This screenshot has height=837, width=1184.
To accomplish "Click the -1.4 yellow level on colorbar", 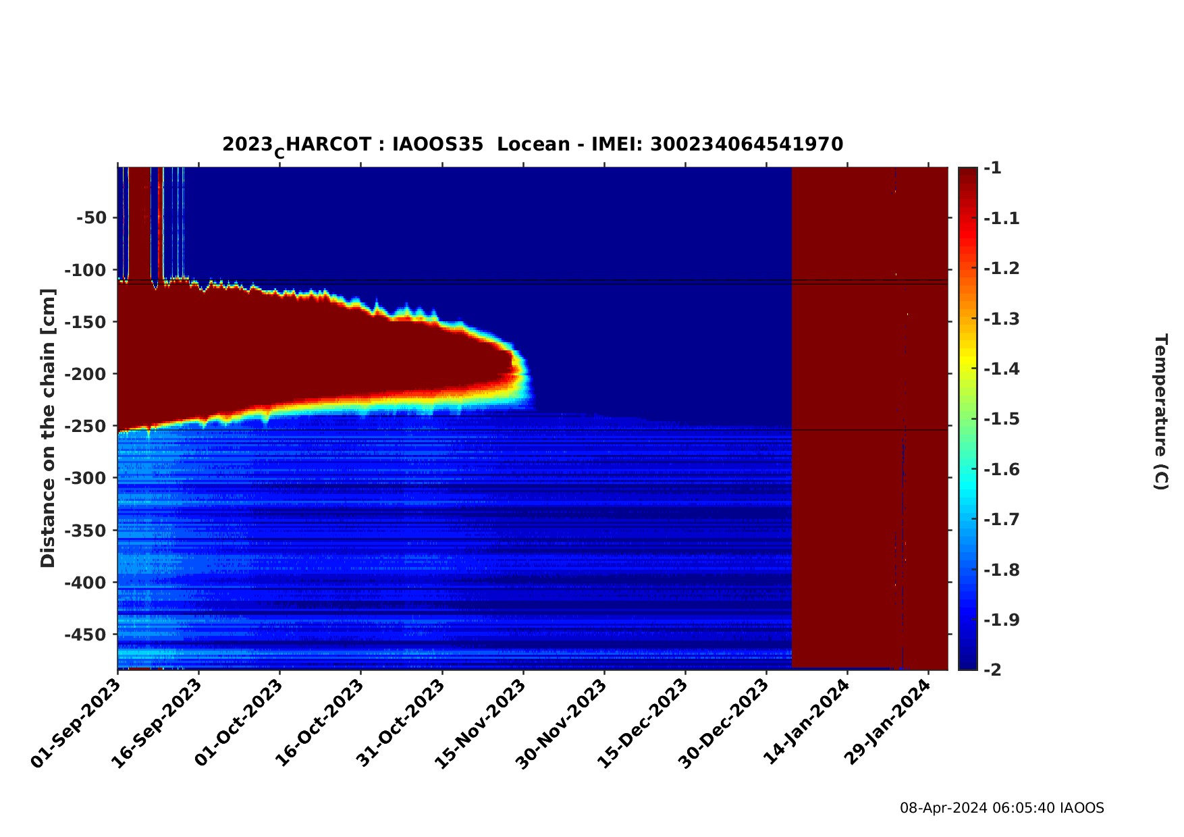I will pyautogui.click(x=967, y=369).
